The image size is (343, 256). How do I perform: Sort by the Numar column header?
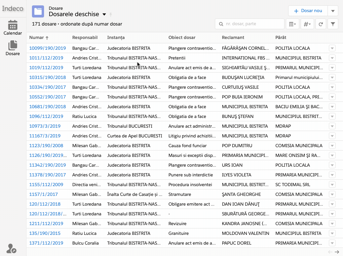coord(37,38)
